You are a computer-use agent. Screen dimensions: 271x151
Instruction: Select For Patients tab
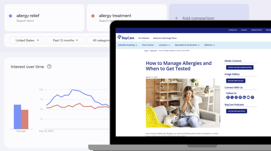[x=144, y=38]
